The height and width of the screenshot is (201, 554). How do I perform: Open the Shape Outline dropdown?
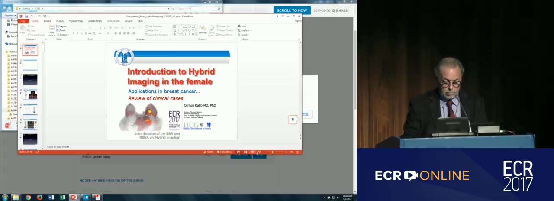(226, 30)
